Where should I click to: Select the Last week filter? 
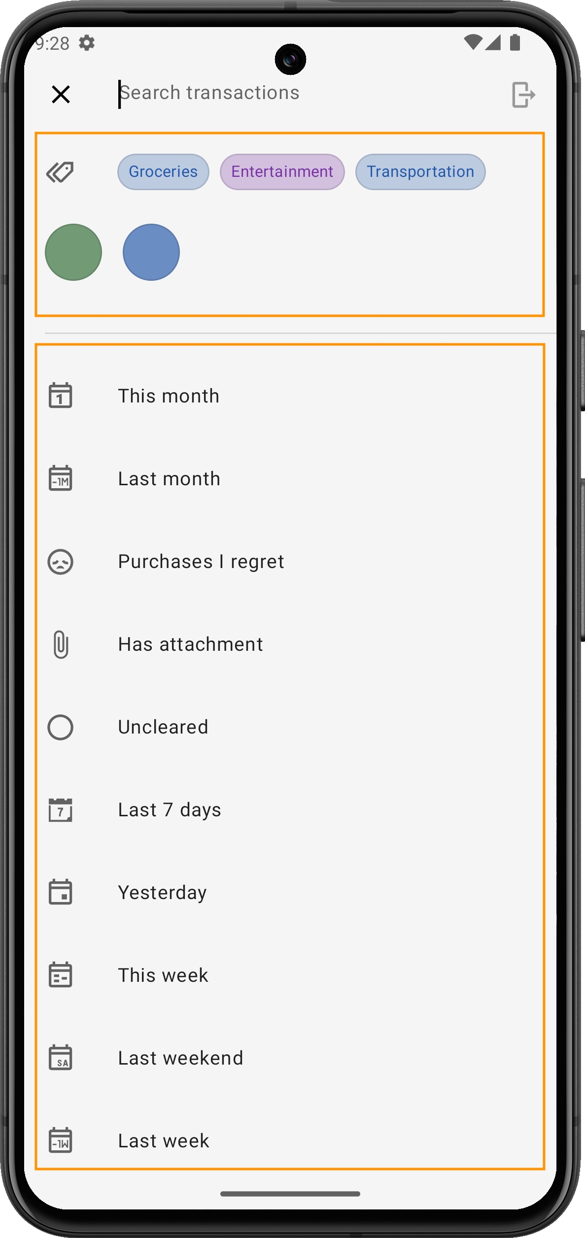(x=164, y=1141)
